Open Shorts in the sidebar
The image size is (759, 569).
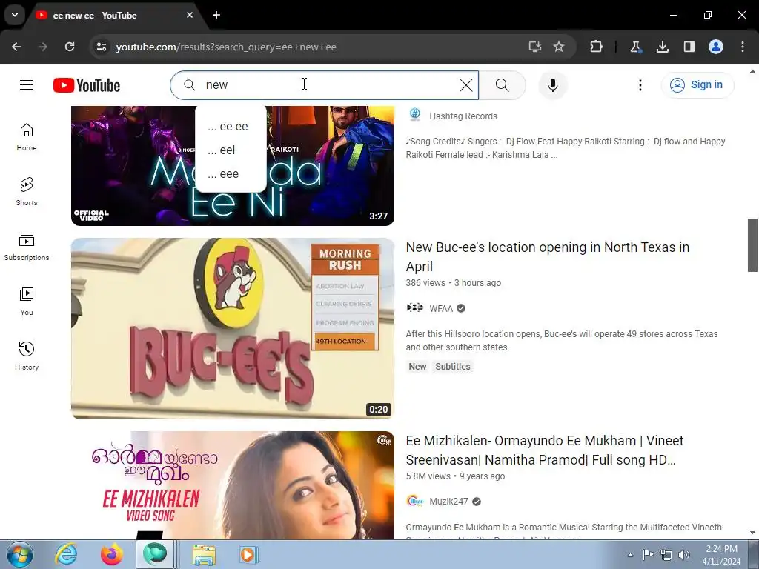click(x=27, y=192)
